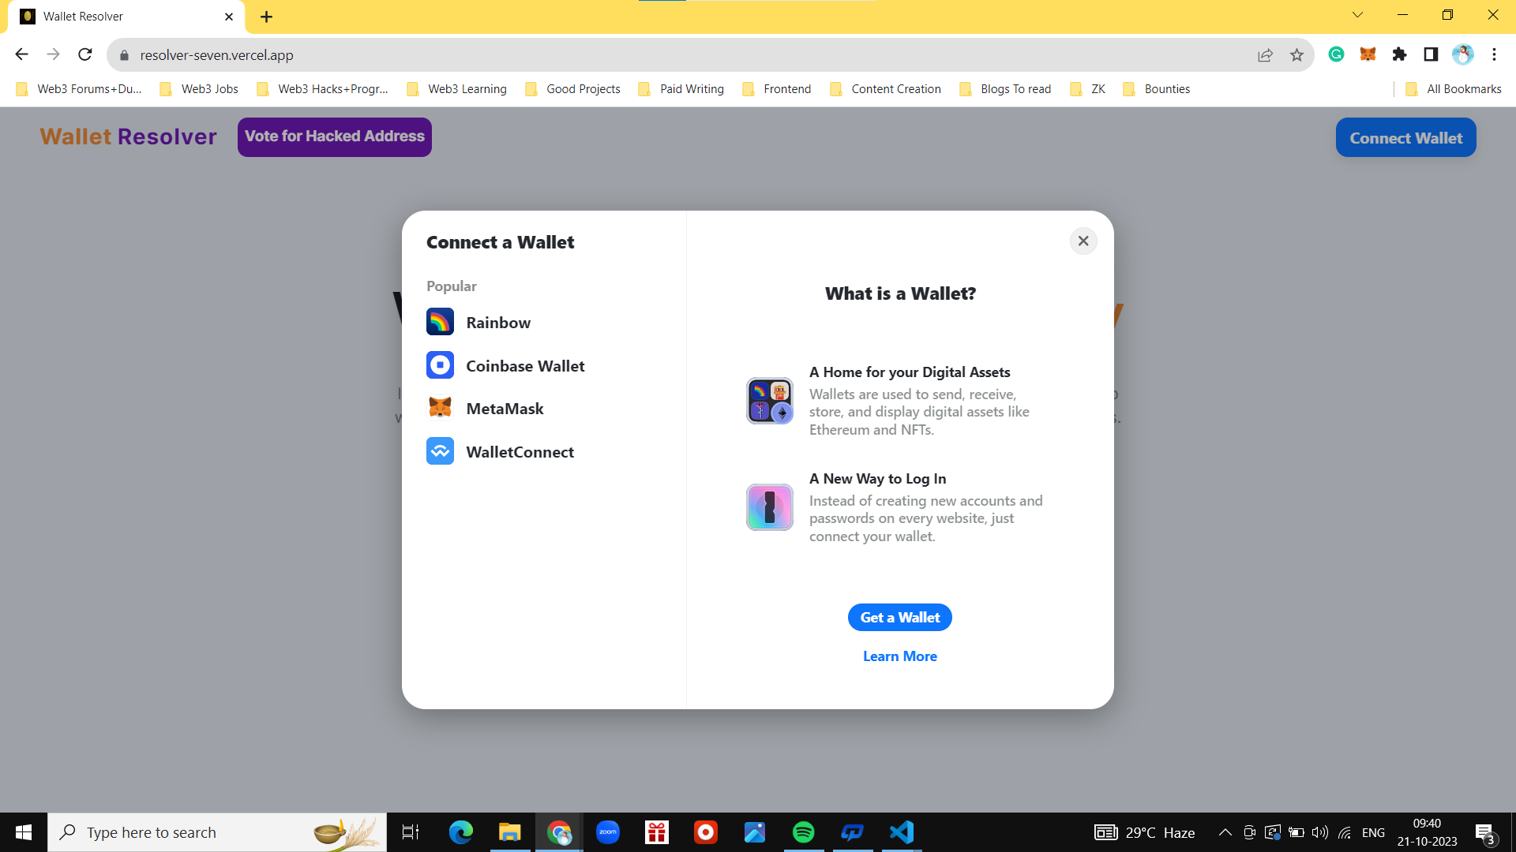Open the Grammarly extension icon
This screenshot has width=1516, height=852.
(x=1336, y=54)
